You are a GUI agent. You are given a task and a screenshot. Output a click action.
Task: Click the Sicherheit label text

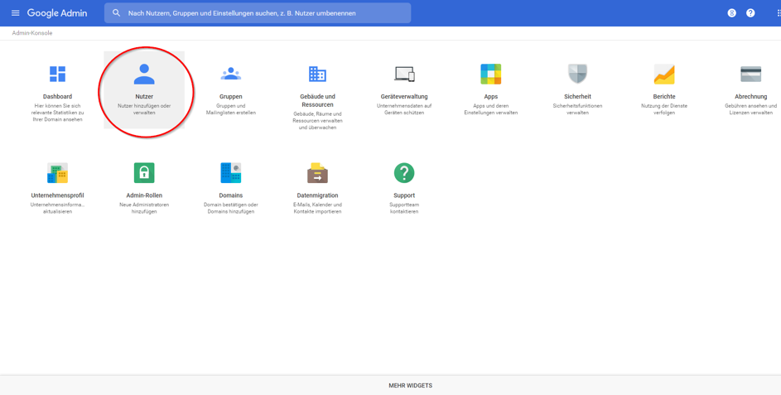click(x=577, y=97)
